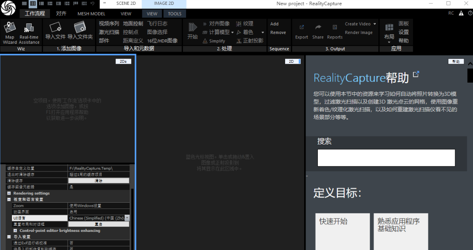This screenshot has height=250, width=473.
Task: Launch Real-time Assistance
Action: [29, 33]
